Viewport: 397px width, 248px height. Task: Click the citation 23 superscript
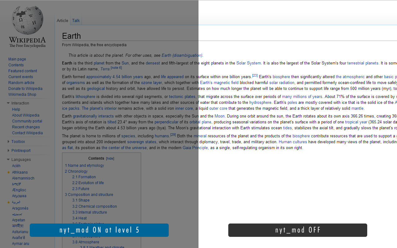(x=255, y=75)
